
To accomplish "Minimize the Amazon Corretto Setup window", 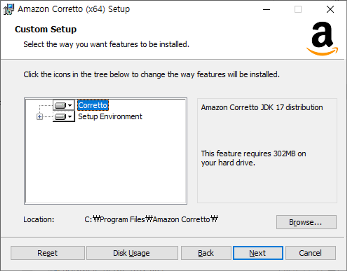I will tap(266, 10).
